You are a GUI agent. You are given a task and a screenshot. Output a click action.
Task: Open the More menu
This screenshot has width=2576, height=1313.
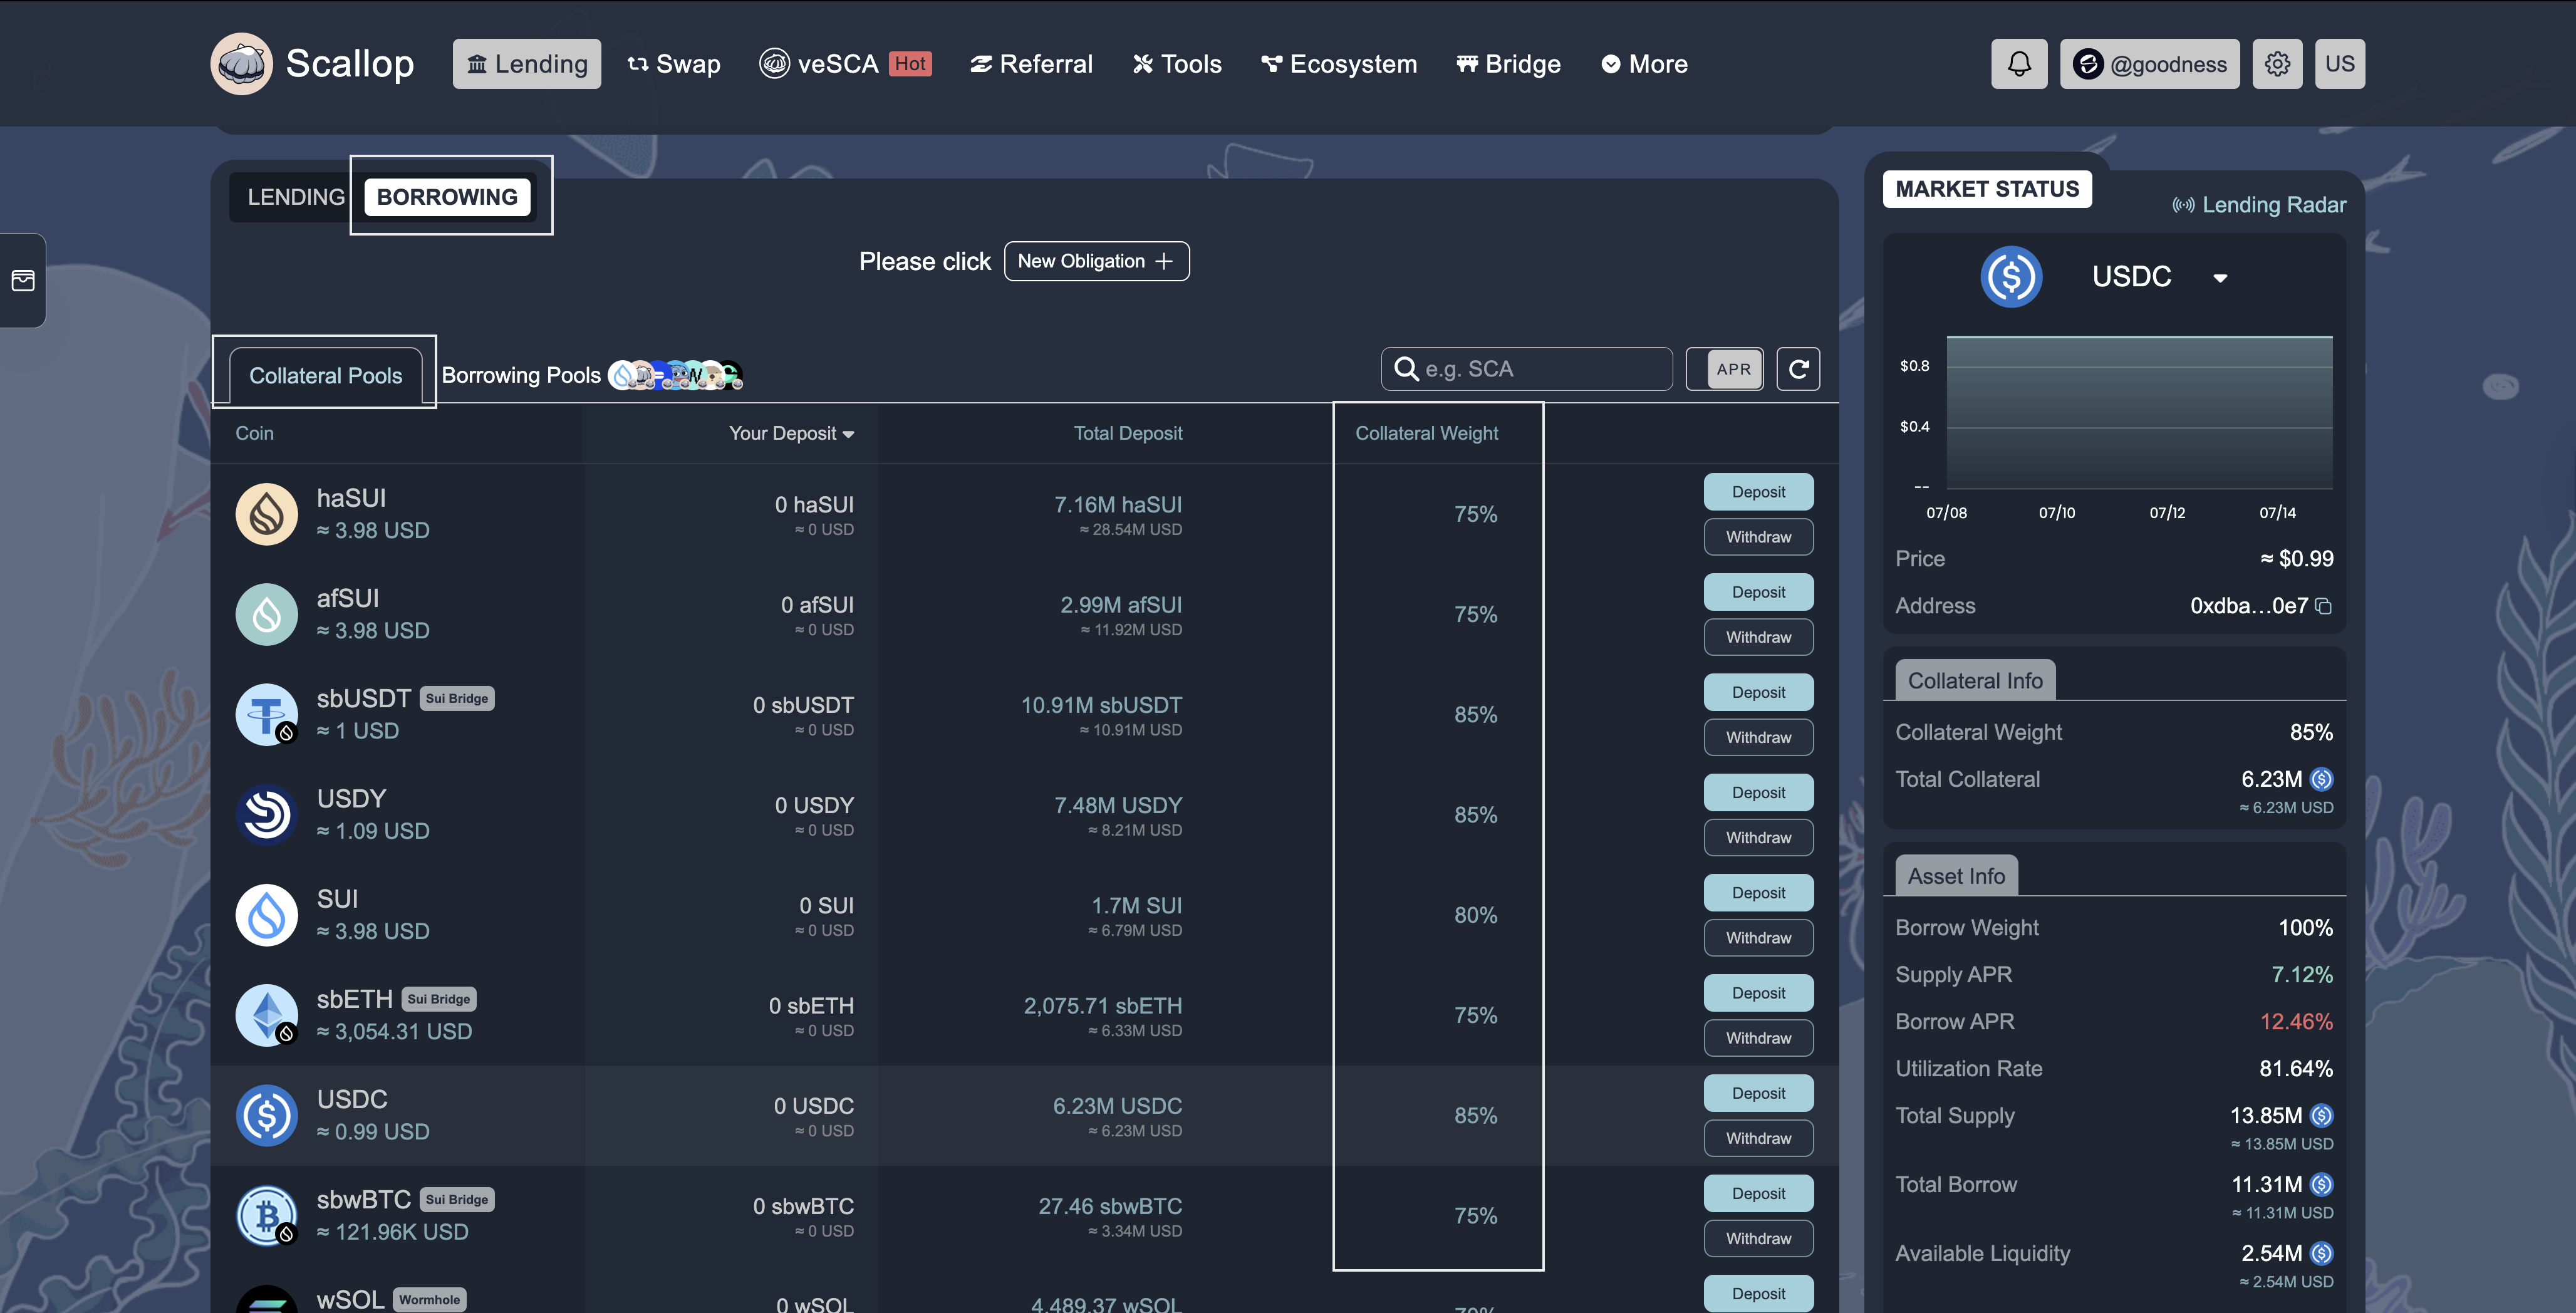(1644, 64)
